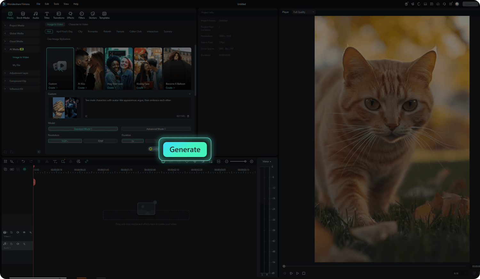Open the Full Quality player dropdown
The width and height of the screenshot is (480, 279).
click(304, 12)
